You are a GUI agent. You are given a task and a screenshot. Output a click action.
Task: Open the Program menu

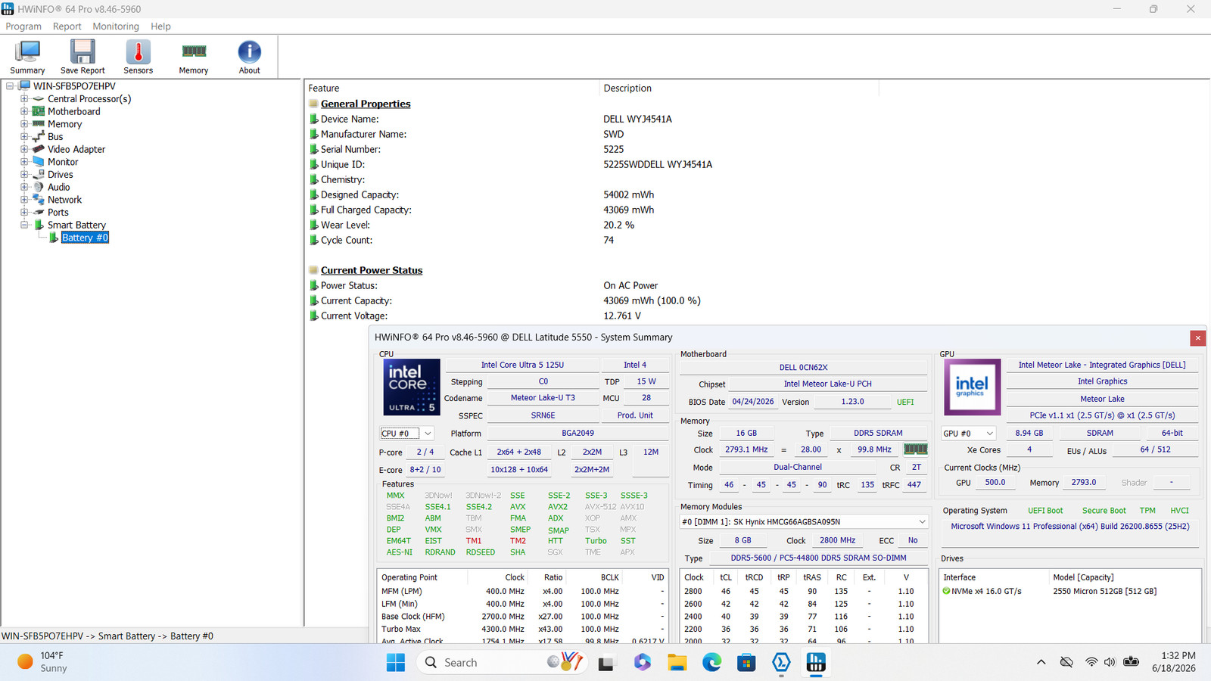click(23, 26)
